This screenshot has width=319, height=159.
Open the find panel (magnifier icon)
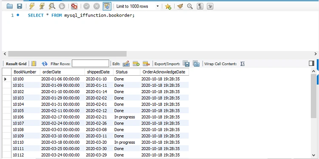(190, 6)
